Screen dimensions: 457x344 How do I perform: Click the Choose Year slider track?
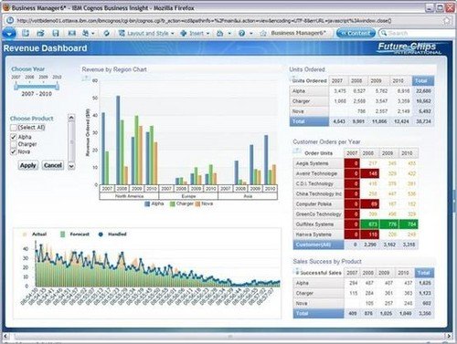37,87
